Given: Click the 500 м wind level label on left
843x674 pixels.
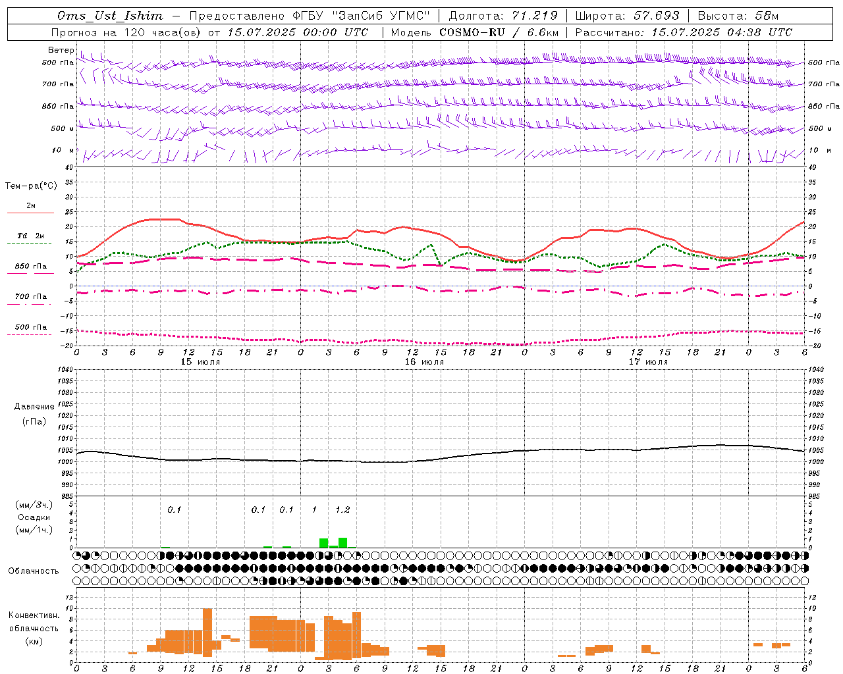Looking at the screenshot, I should pos(63,129).
